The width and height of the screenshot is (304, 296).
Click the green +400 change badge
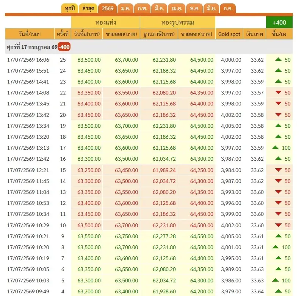279,22
